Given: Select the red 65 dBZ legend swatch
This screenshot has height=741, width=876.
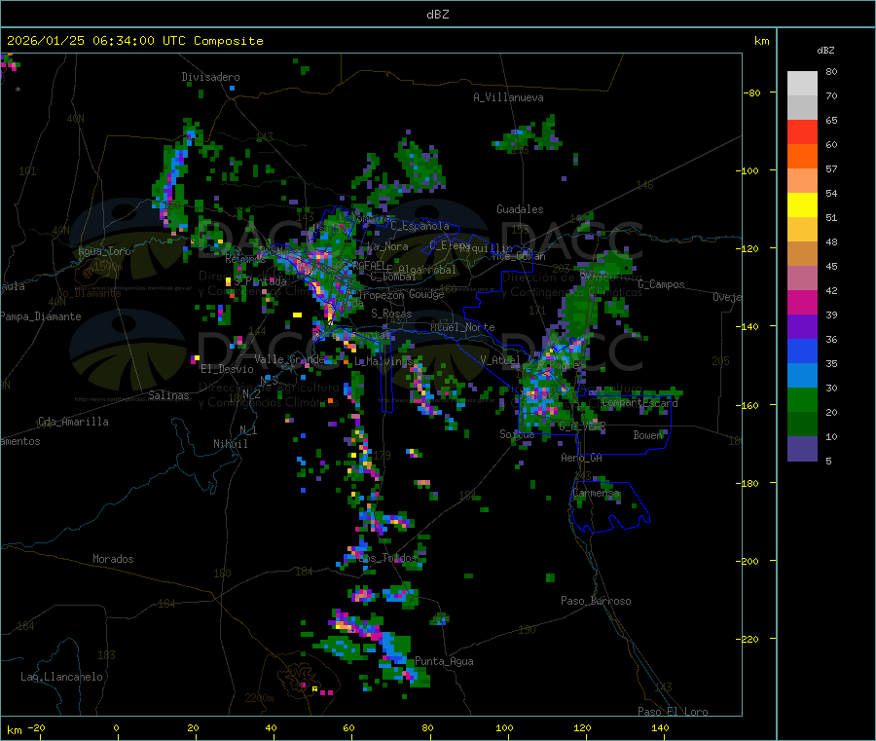Looking at the screenshot, I should (x=802, y=131).
